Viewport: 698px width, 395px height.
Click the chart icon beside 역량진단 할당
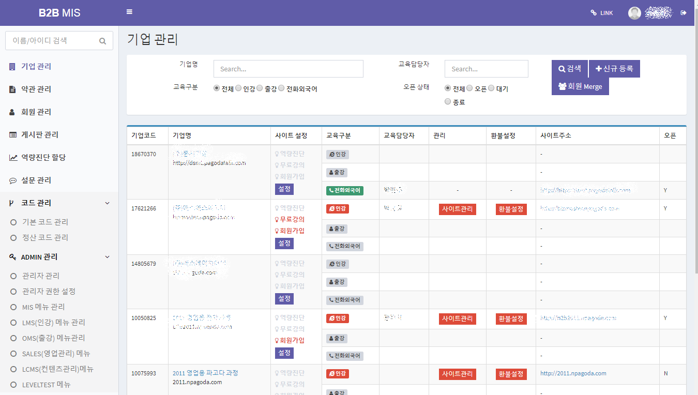click(x=13, y=157)
